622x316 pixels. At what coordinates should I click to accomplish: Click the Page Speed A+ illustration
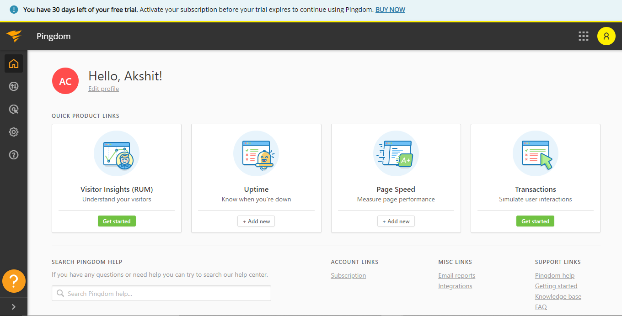[396, 154]
